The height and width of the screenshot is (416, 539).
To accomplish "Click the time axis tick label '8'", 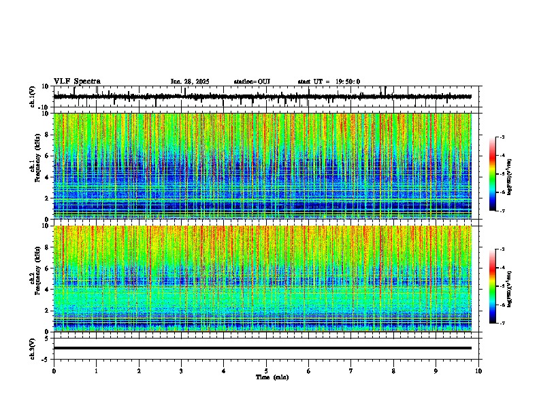I will point(393,371).
